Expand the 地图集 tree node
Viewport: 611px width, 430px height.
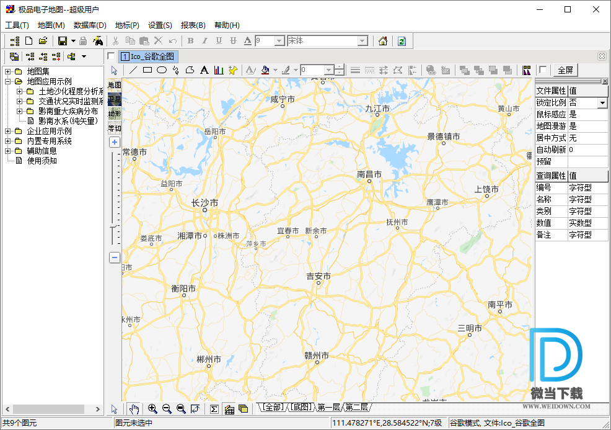pyautogui.click(x=7, y=71)
